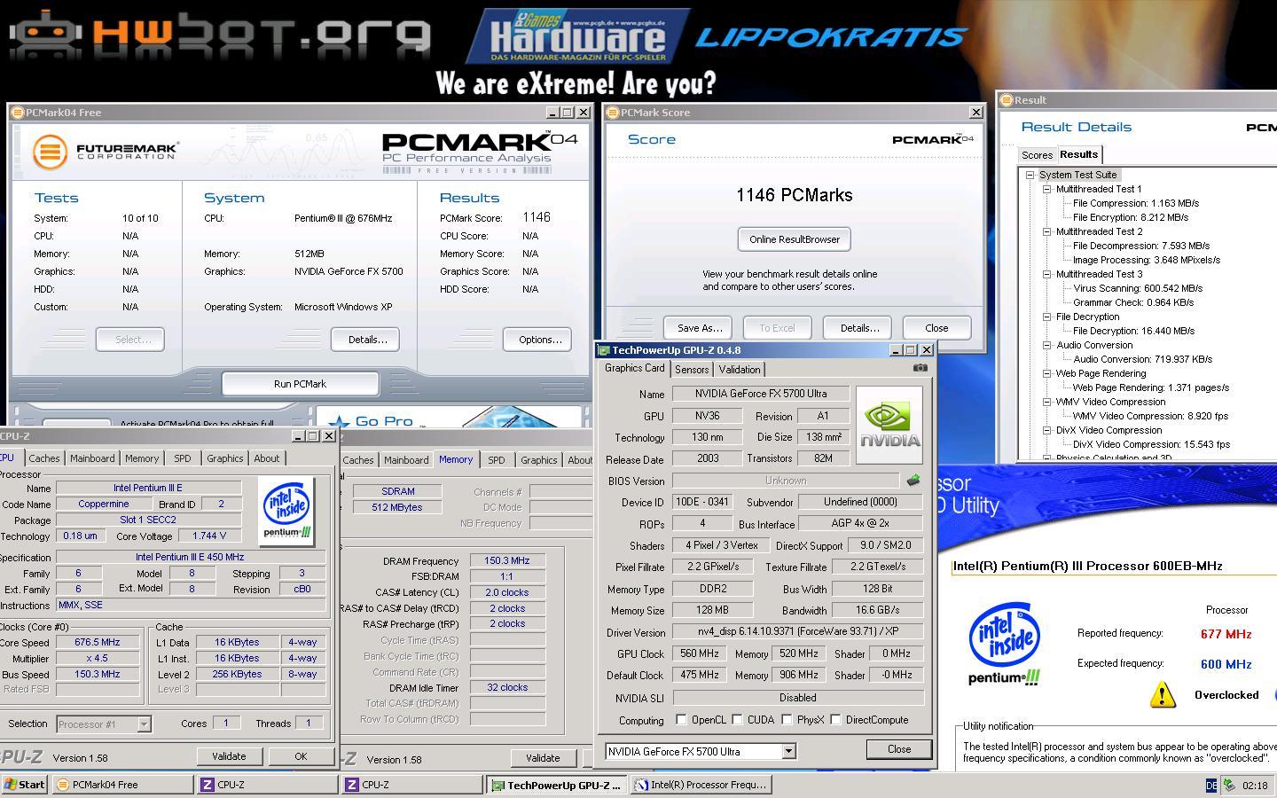The image size is (1277, 798).
Task: Switch to Intel Processor Frequency taskbar item
Action: pyautogui.click(x=701, y=785)
